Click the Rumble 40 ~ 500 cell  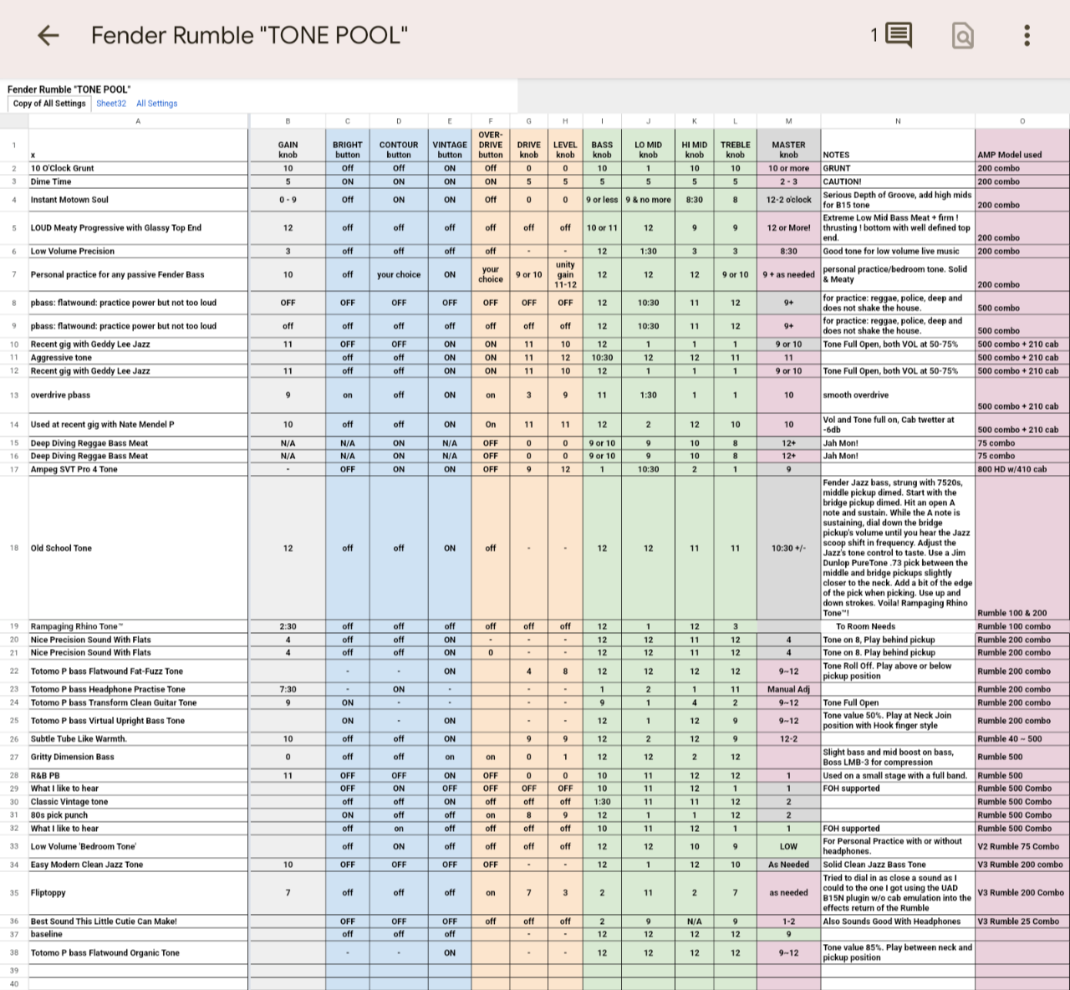tap(1022, 738)
